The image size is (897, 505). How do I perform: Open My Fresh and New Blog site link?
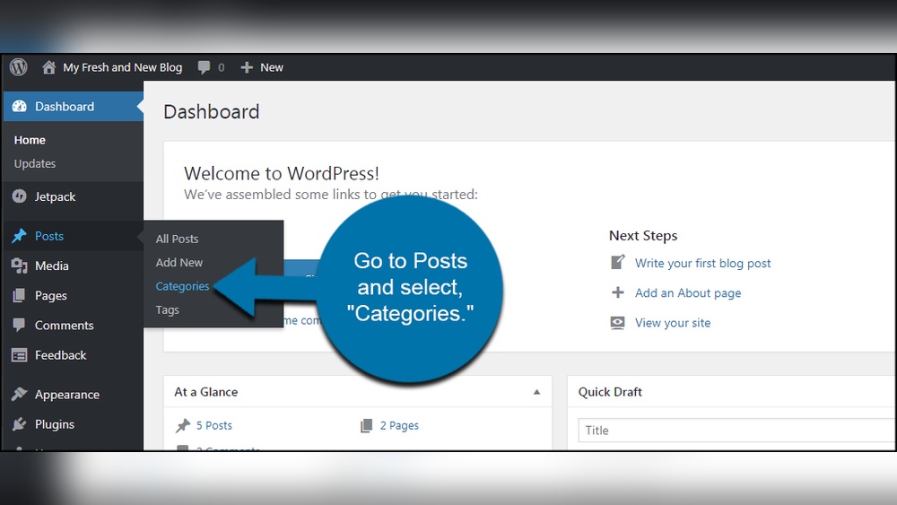point(122,67)
